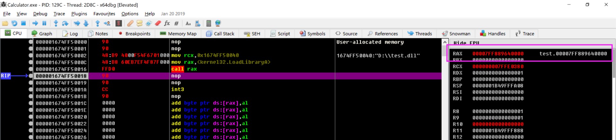Viewport: 616px width, 140px height.
Task: Switch to the Source tab
Action: click(x=346, y=34)
